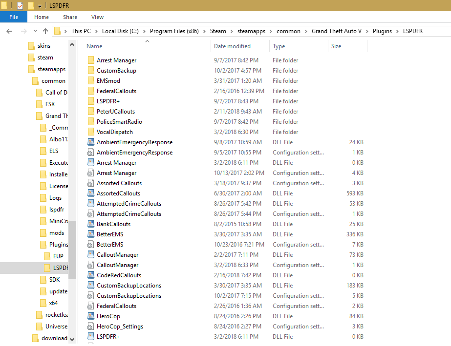
Task: Navigate to steamapps in the address bar
Action: pyautogui.click(x=251, y=31)
